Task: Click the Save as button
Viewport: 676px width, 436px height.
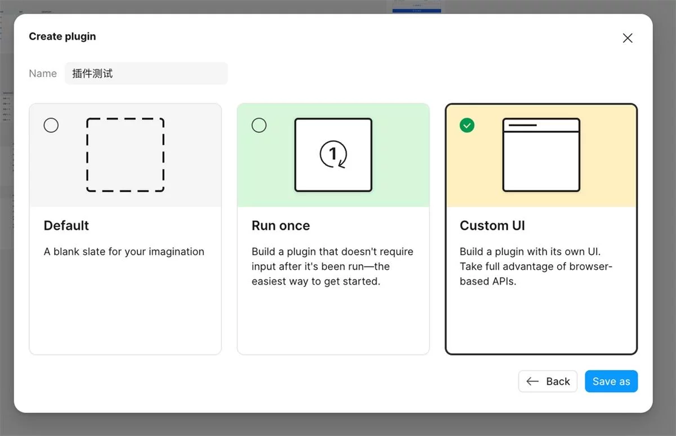Action: [611, 381]
